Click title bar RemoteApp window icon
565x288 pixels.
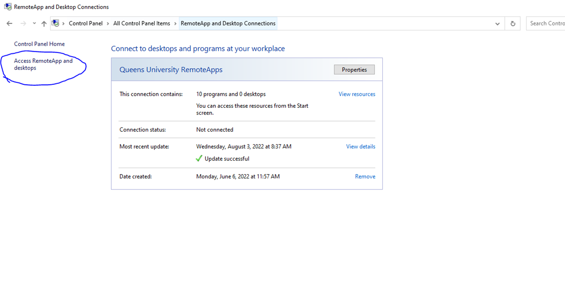click(8, 7)
